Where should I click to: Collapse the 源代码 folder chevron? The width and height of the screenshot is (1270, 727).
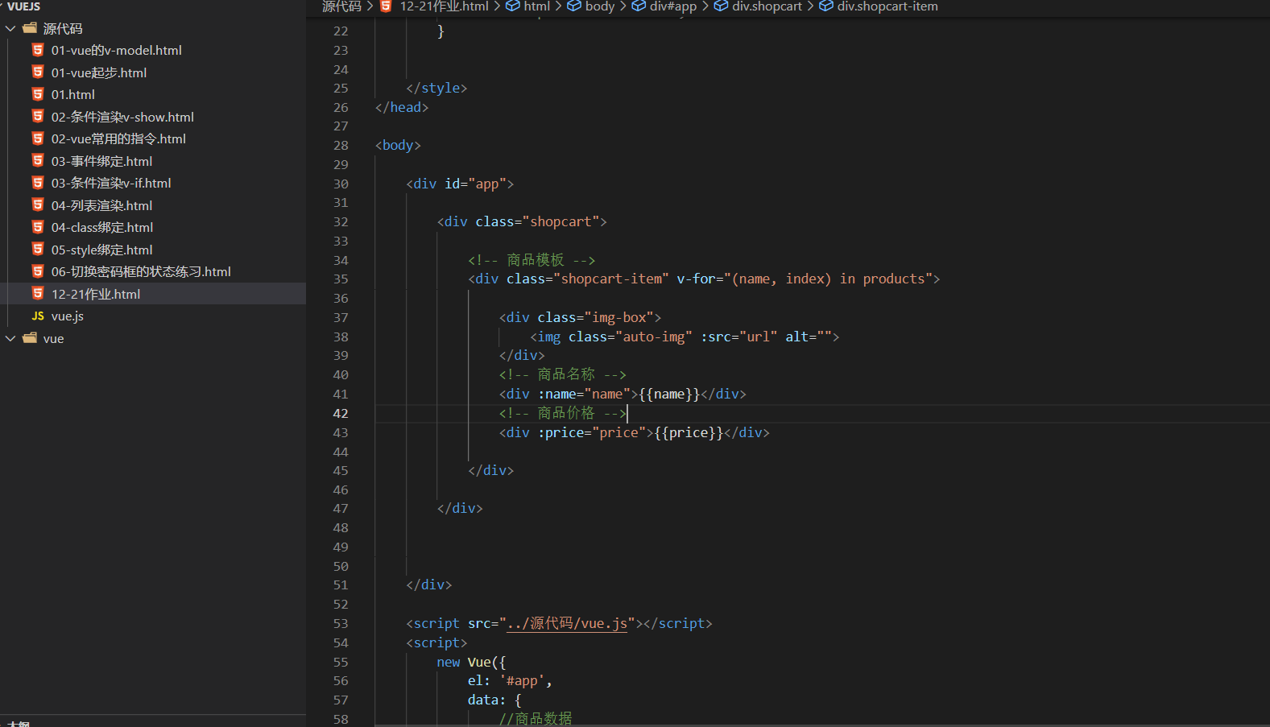pyautogui.click(x=10, y=28)
